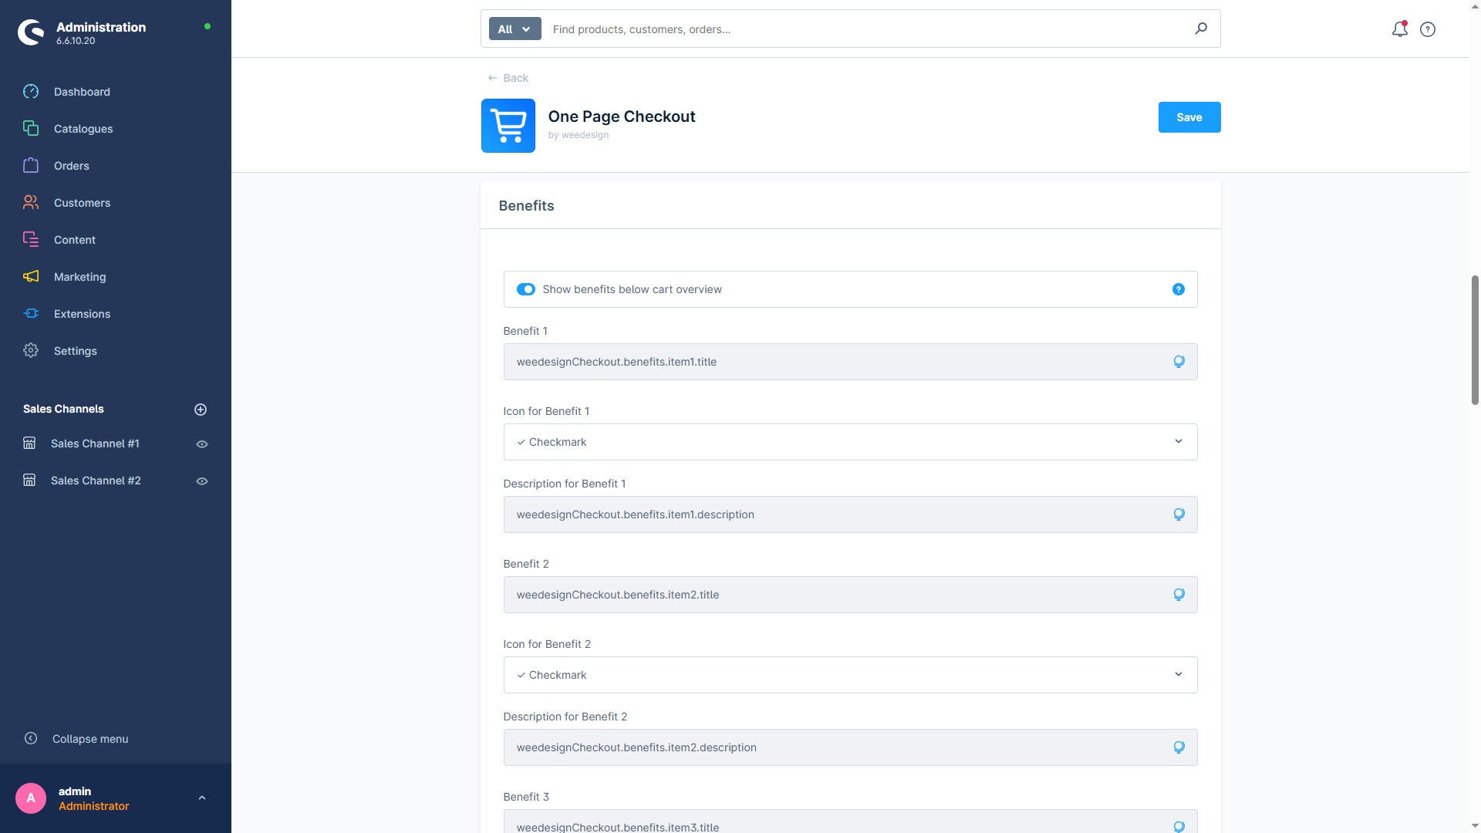Click inheritance icon in Description for Benefit 2
The height and width of the screenshot is (833, 1481).
point(1179,747)
